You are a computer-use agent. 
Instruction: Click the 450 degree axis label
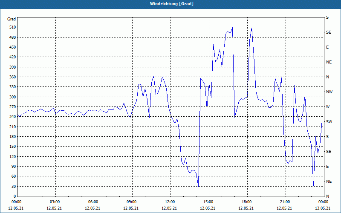point(12,47)
